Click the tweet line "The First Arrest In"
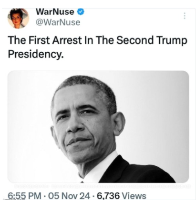 51,40
